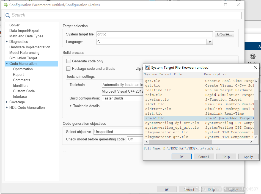The image size is (261, 194).
Task: Expand the Diagnostics tree node
Action: pyautogui.click(x=7, y=41)
